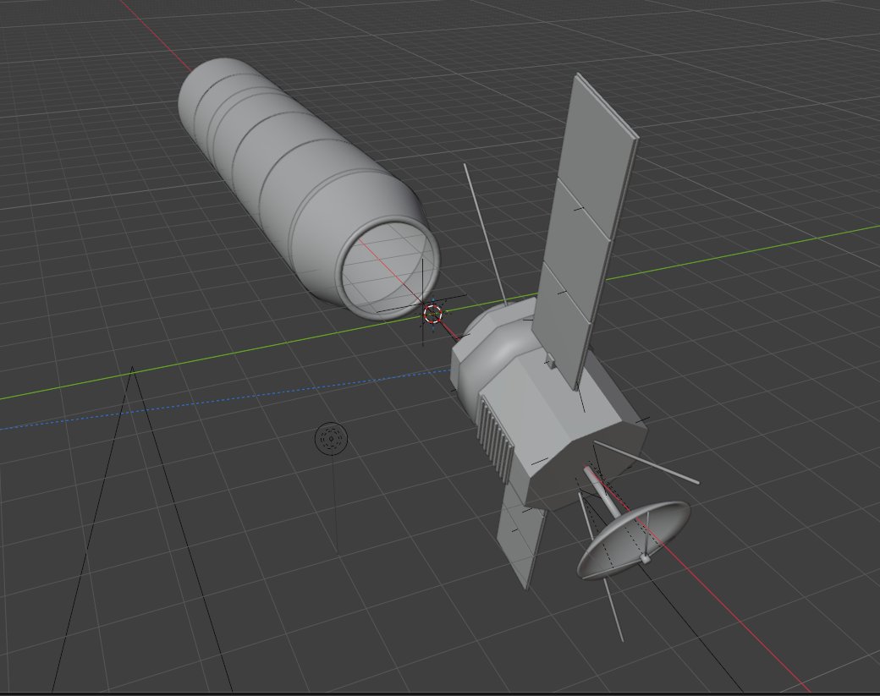Click the 3D cursor at the origin

click(432, 314)
